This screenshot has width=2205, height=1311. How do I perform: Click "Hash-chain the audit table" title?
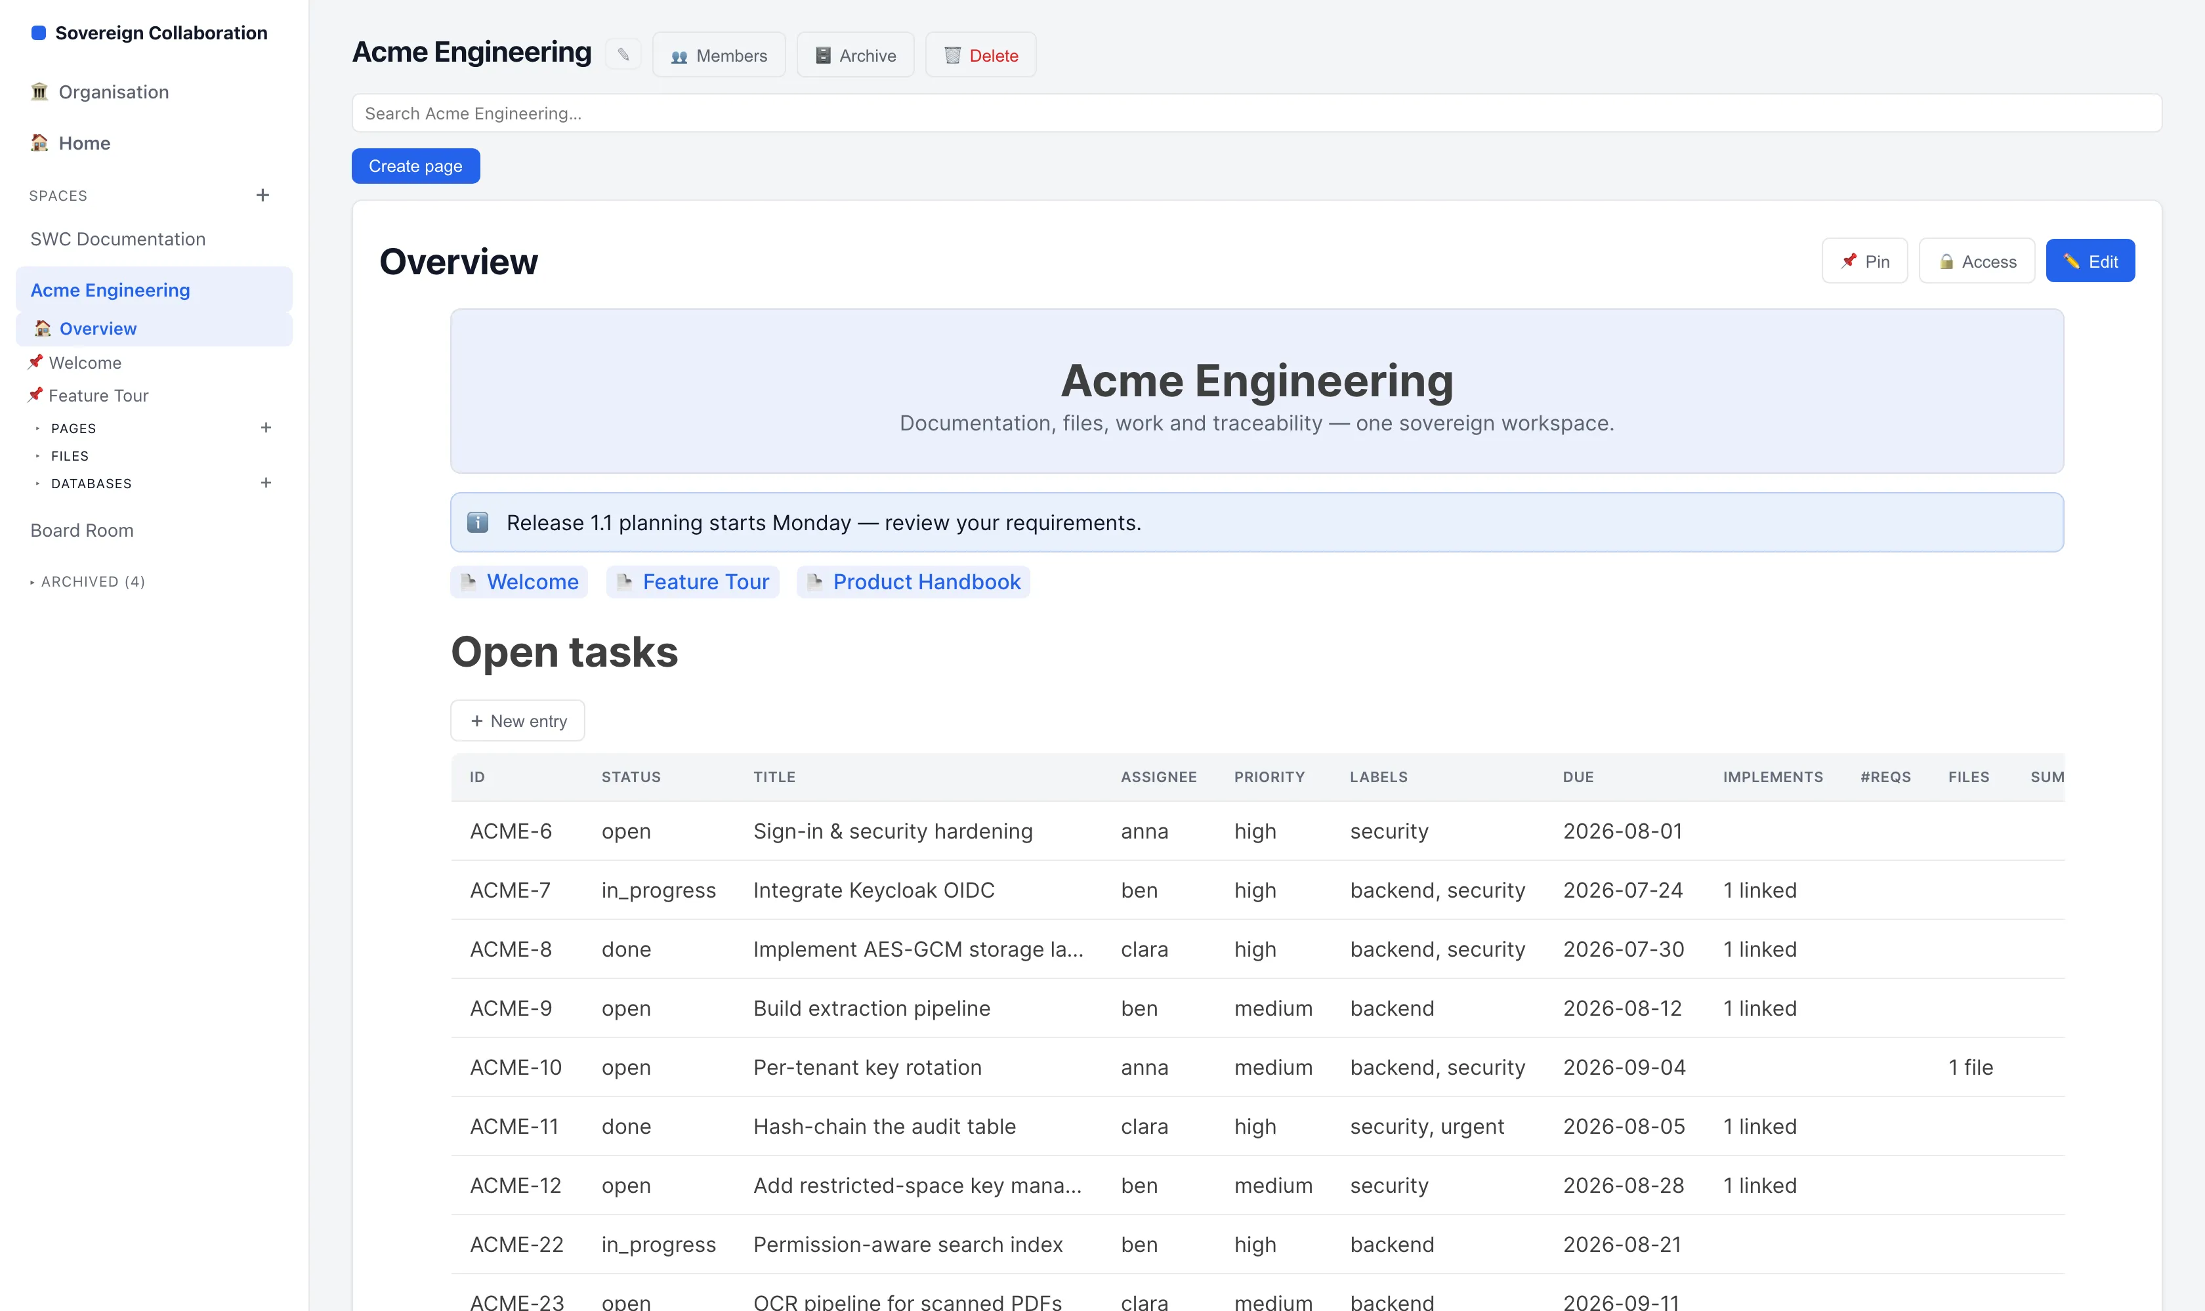point(885,1127)
